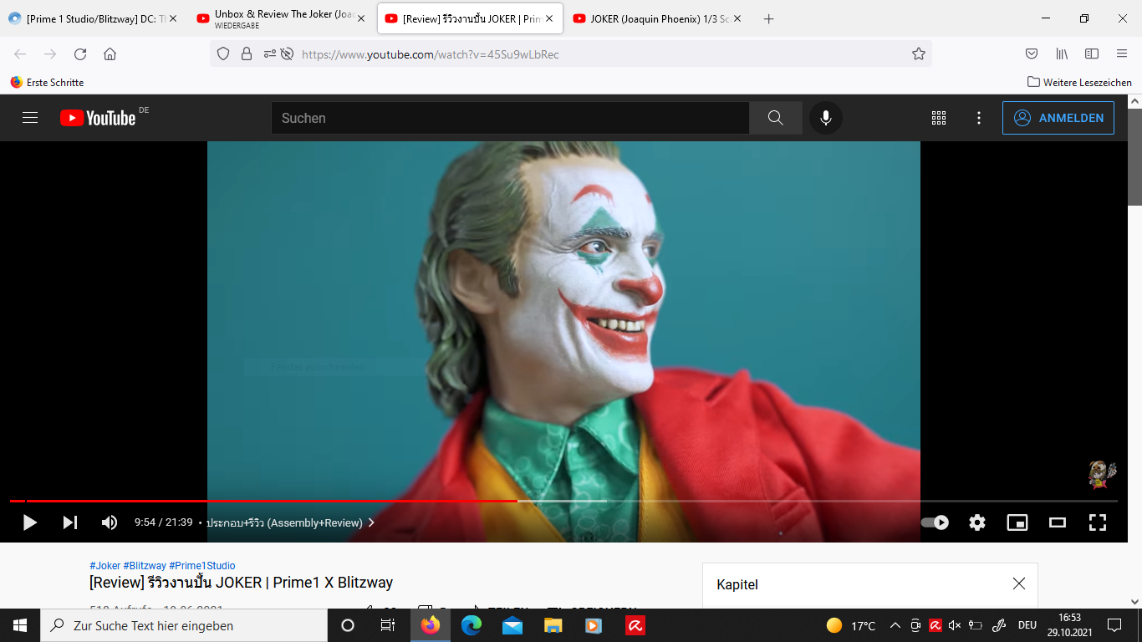Navigate back in browser history

point(20,53)
